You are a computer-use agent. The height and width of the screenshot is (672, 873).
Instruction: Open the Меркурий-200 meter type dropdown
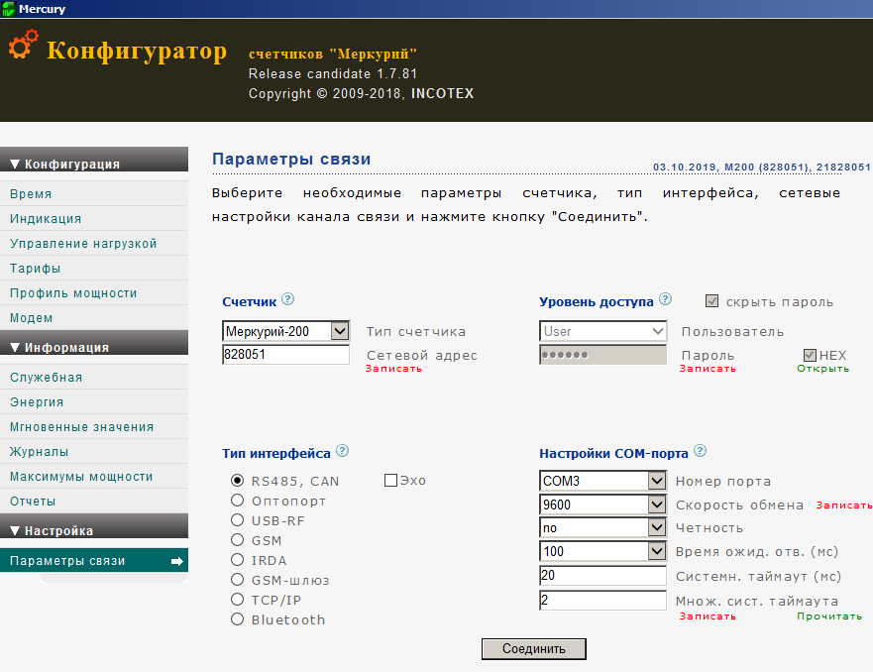(x=285, y=331)
